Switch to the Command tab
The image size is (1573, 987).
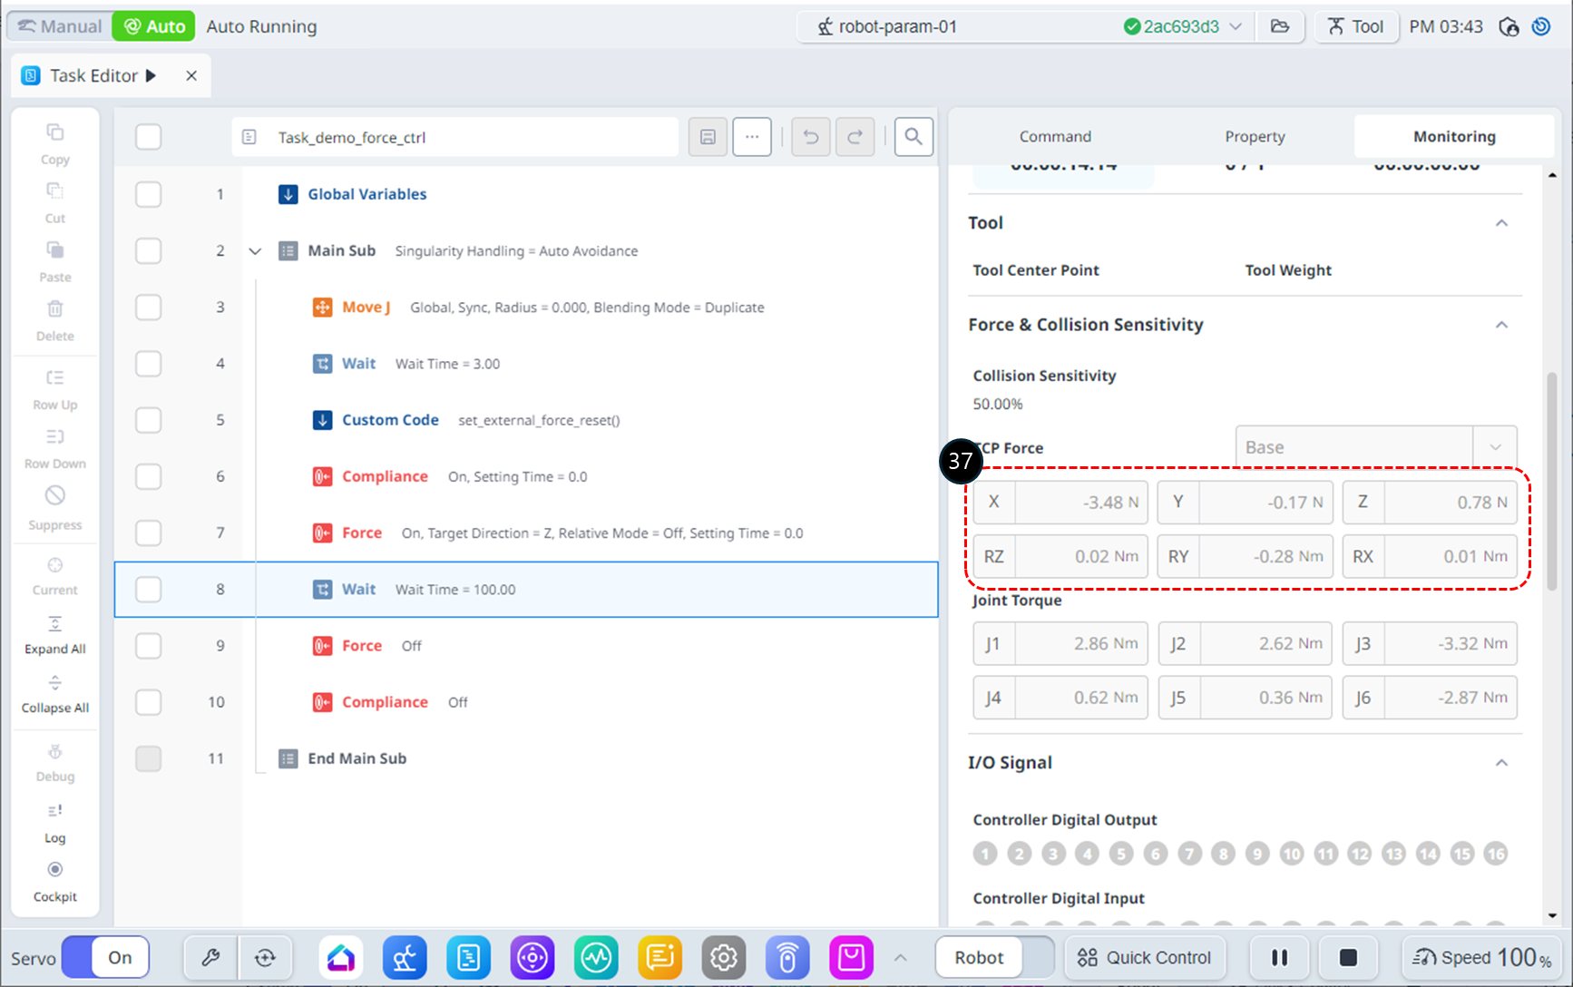1055,136
